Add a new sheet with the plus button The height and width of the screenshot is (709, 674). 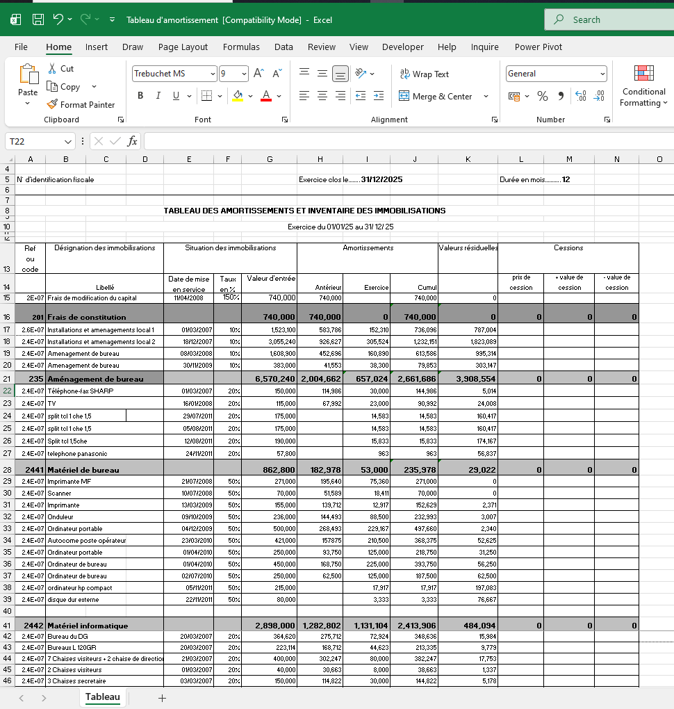click(162, 698)
